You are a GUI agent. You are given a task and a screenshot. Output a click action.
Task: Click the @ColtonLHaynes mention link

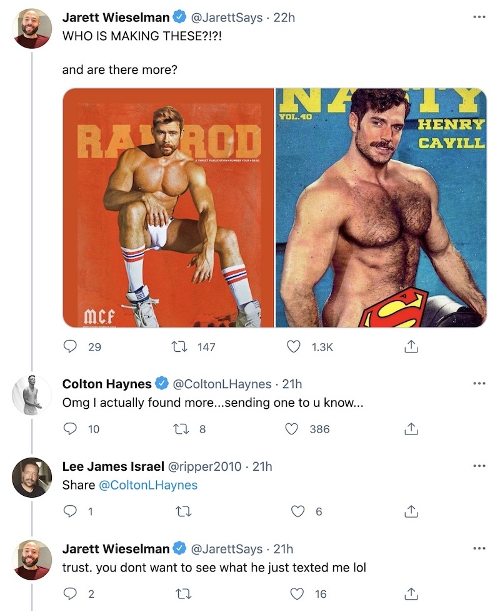(148, 485)
